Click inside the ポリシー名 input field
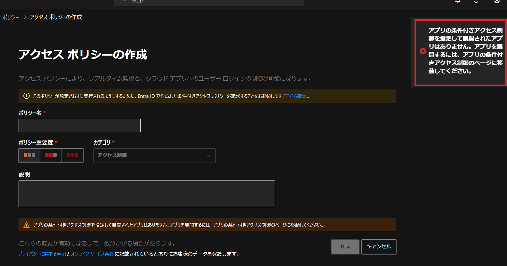The image size is (507, 266). click(x=79, y=126)
